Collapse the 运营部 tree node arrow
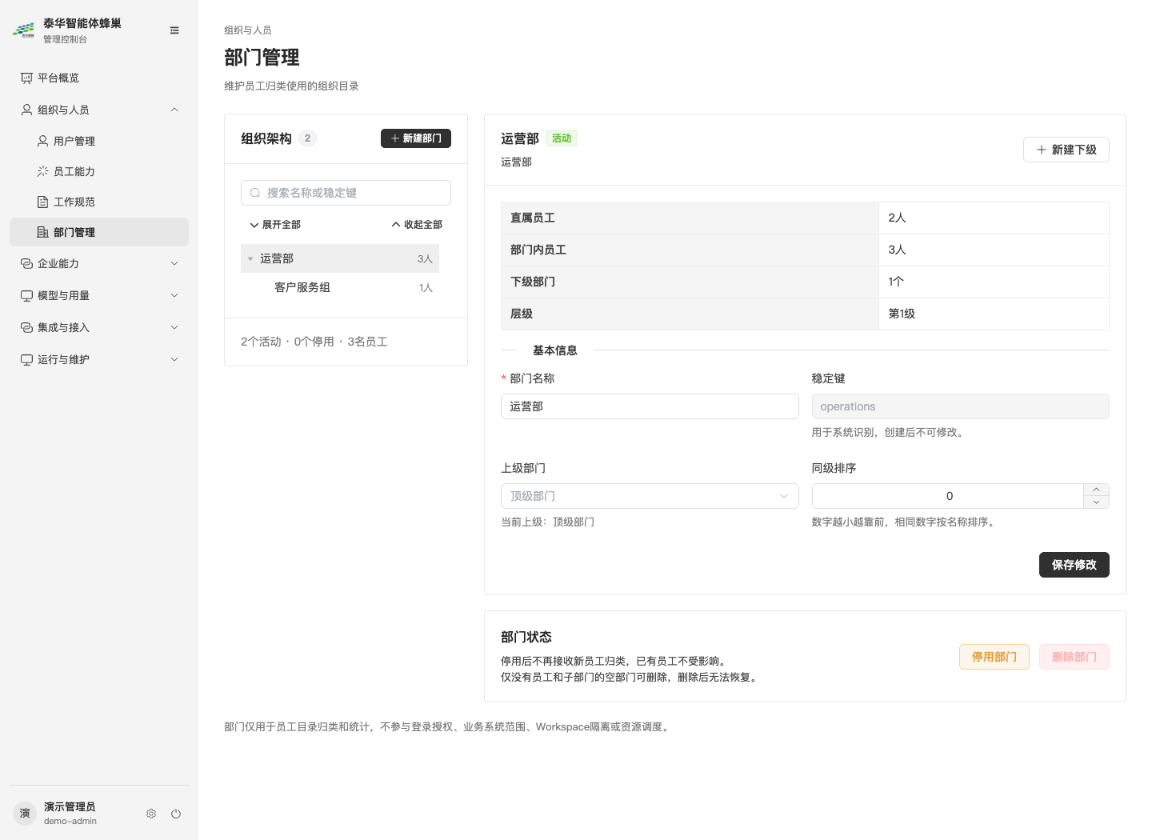 click(x=250, y=258)
